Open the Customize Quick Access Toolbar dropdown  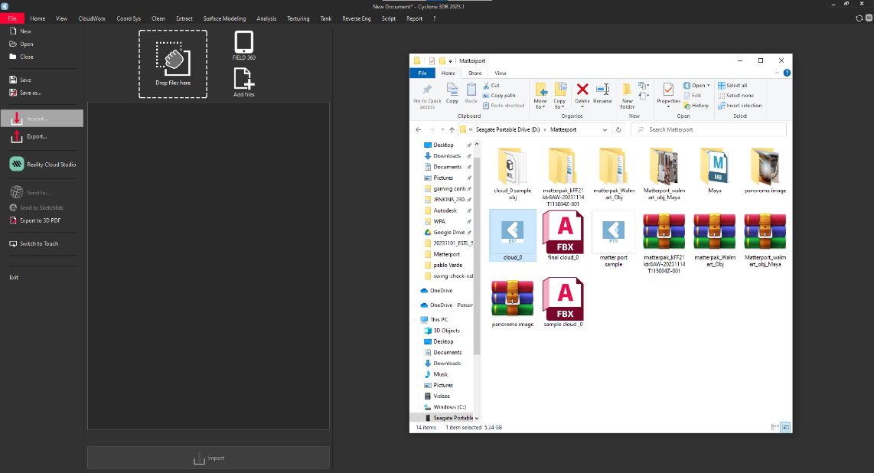click(x=450, y=60)
